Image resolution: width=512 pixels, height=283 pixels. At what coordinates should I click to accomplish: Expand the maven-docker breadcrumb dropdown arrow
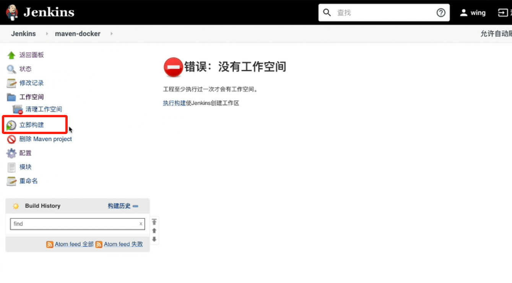coord(111,34)
